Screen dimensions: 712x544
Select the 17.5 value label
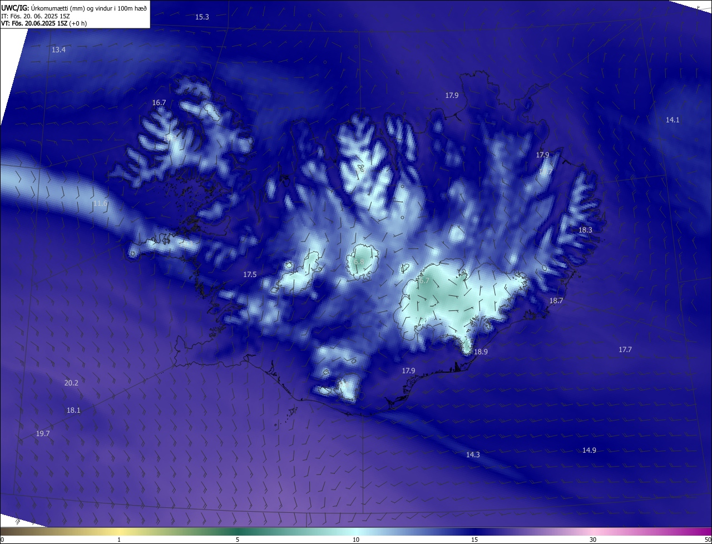pyautogui.click(x=250, y=275)
